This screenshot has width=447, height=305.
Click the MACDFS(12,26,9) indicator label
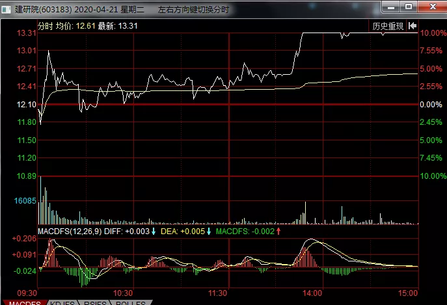click(70, 231)
